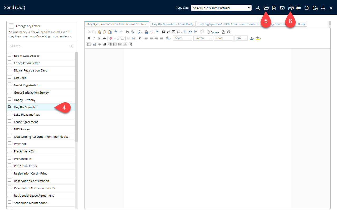Click the floppy disk save icon

point(306,8)
